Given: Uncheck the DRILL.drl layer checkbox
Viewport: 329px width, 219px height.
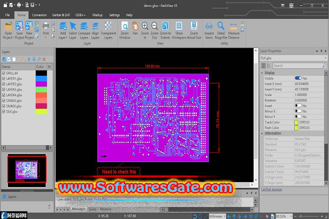Looking at the screenshot, I should (4, 73).
